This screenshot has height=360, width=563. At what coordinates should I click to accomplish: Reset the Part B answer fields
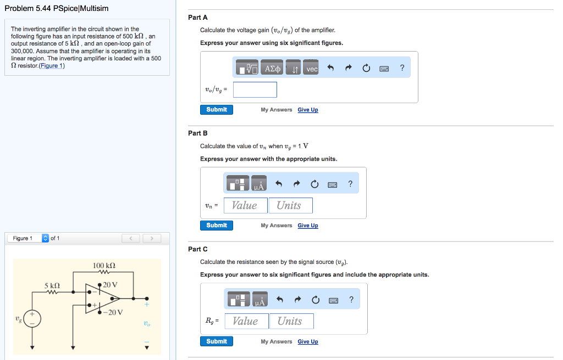314,184
